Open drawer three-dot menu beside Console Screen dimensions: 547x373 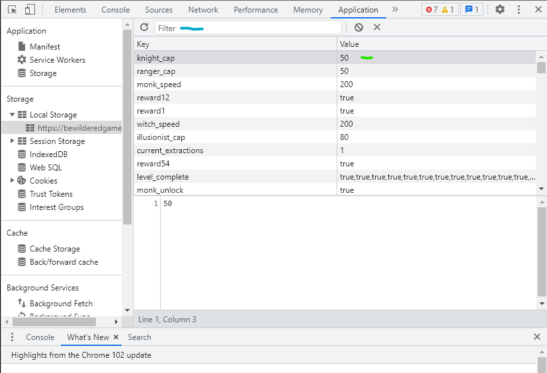(x=12, y=337)
